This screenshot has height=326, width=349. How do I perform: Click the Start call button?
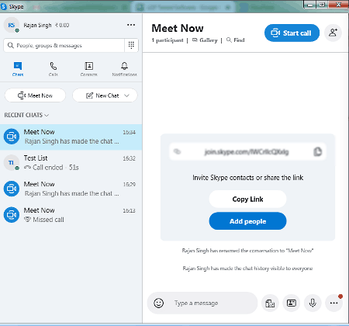click(x=292, y=33)
